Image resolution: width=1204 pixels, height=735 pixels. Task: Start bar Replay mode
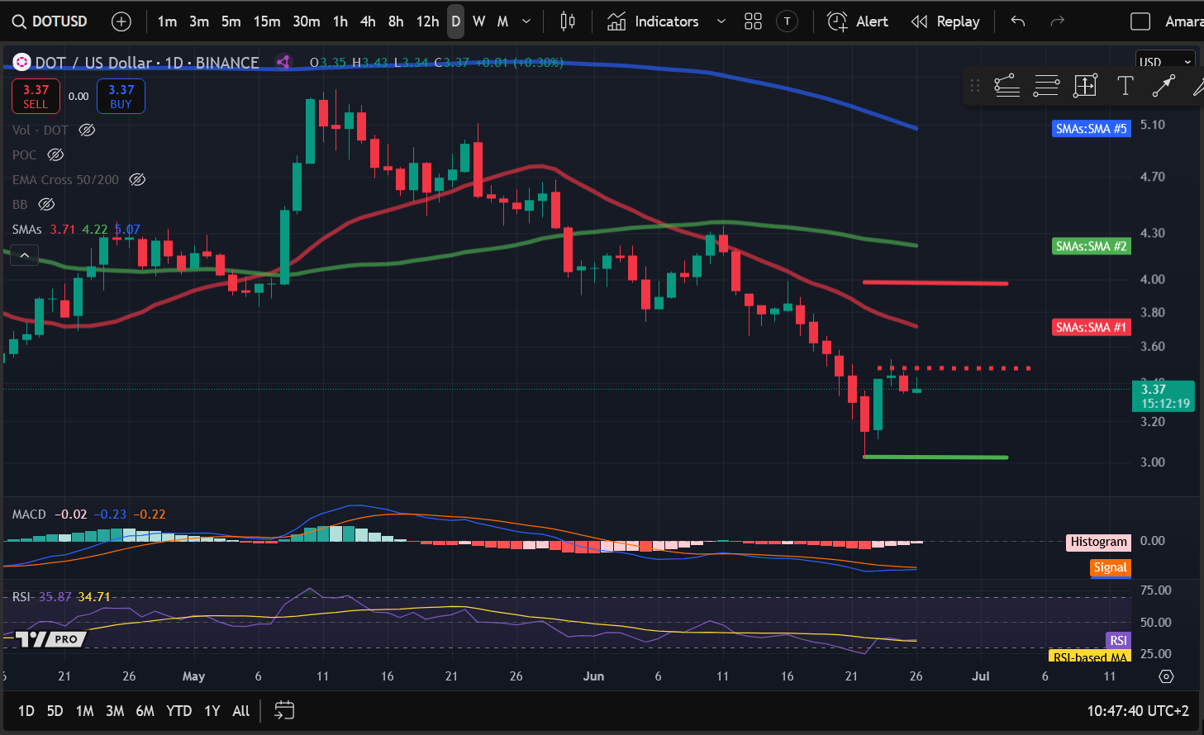pos(945,21)
